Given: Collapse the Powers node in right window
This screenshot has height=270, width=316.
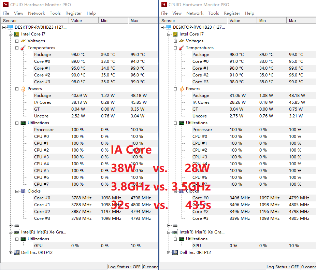Looking at the screenshot, I should click(x=175, y=89).
